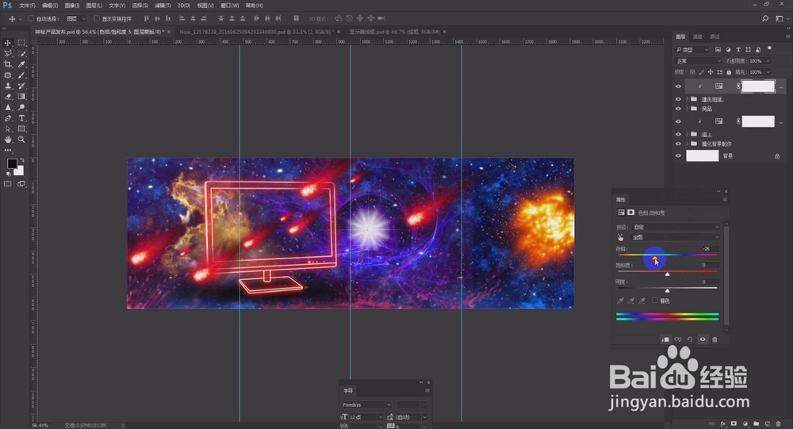793x429 pixels.
Task: Click the lightness 明度 slider handle
Action: pyautogui.click(x=667, y=291)
